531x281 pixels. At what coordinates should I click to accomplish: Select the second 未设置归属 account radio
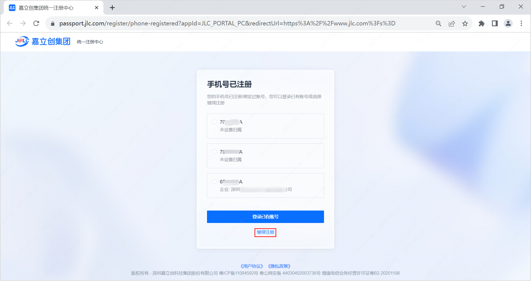pyautogui.click(x=214, y=152)
